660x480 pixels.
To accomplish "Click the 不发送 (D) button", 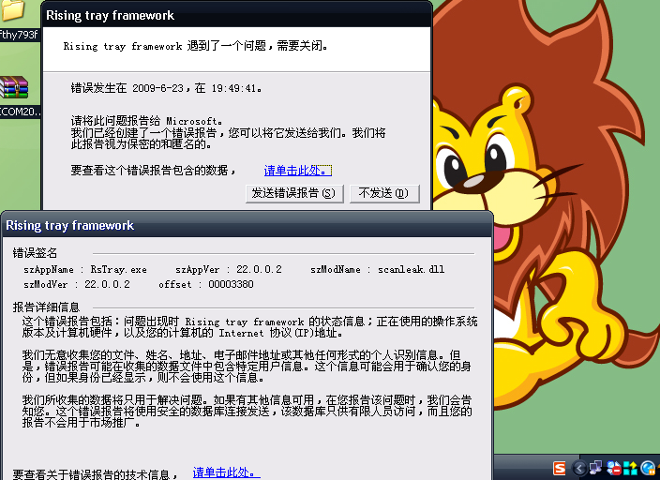I will pyautogui.click(x=384, y=194).
